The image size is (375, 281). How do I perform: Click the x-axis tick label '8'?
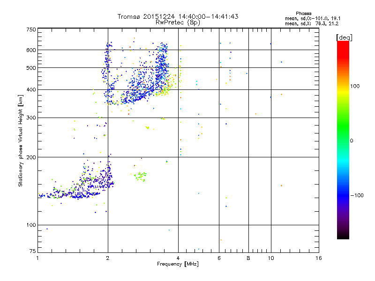tap(248, 258)
